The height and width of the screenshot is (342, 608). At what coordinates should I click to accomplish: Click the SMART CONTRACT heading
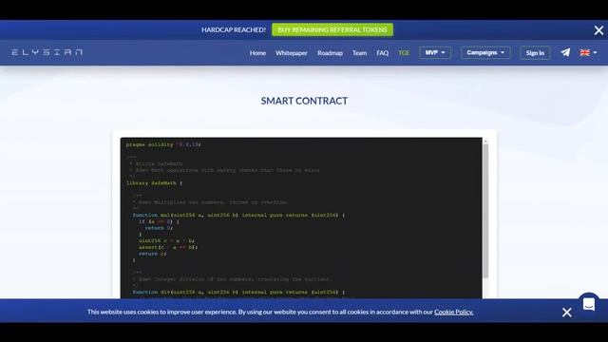[x=304, y=101]
